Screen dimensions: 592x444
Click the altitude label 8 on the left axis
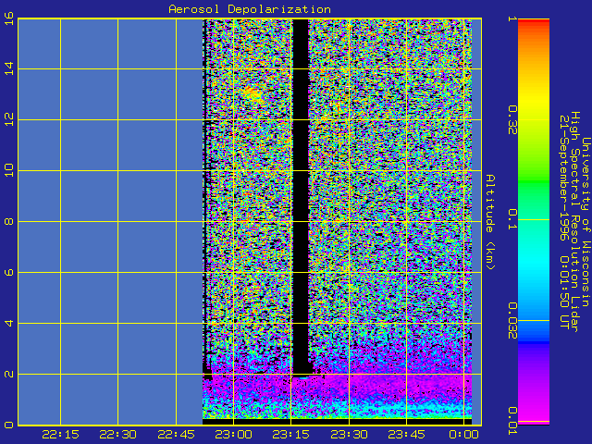point(9,221)
